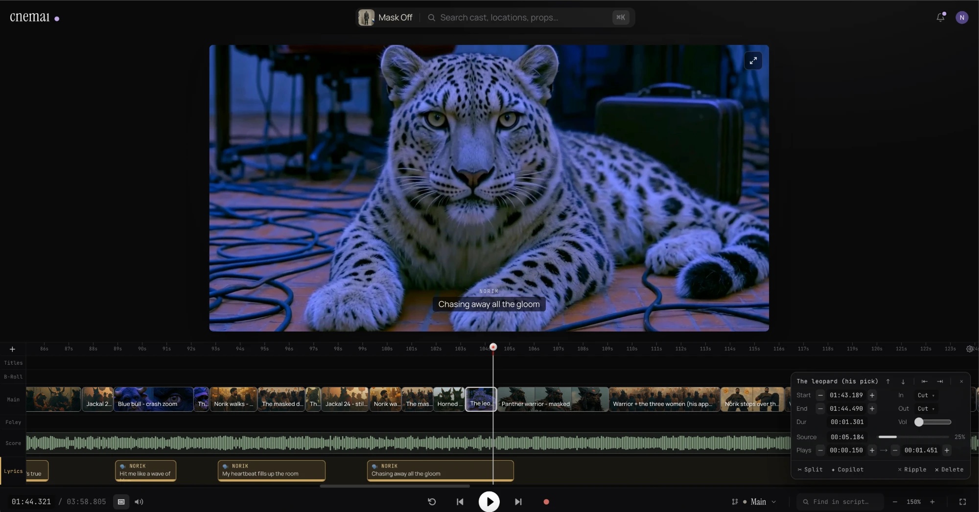Restart playback loop icon
The image size is (979, 512).
point(432,502)
